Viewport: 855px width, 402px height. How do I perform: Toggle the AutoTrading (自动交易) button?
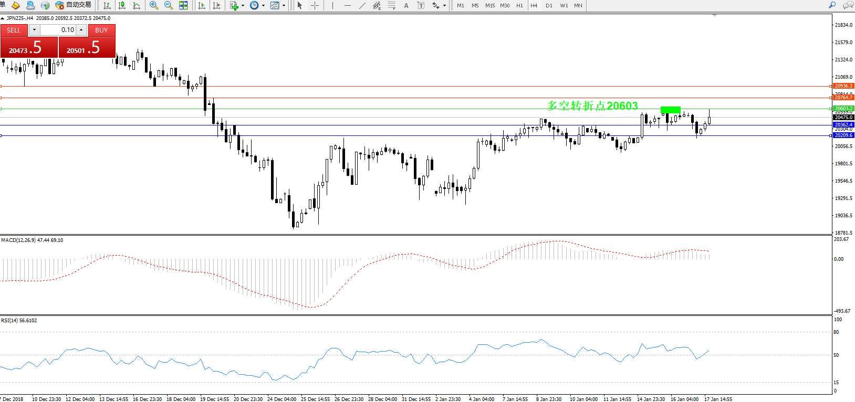click(74, 5)
